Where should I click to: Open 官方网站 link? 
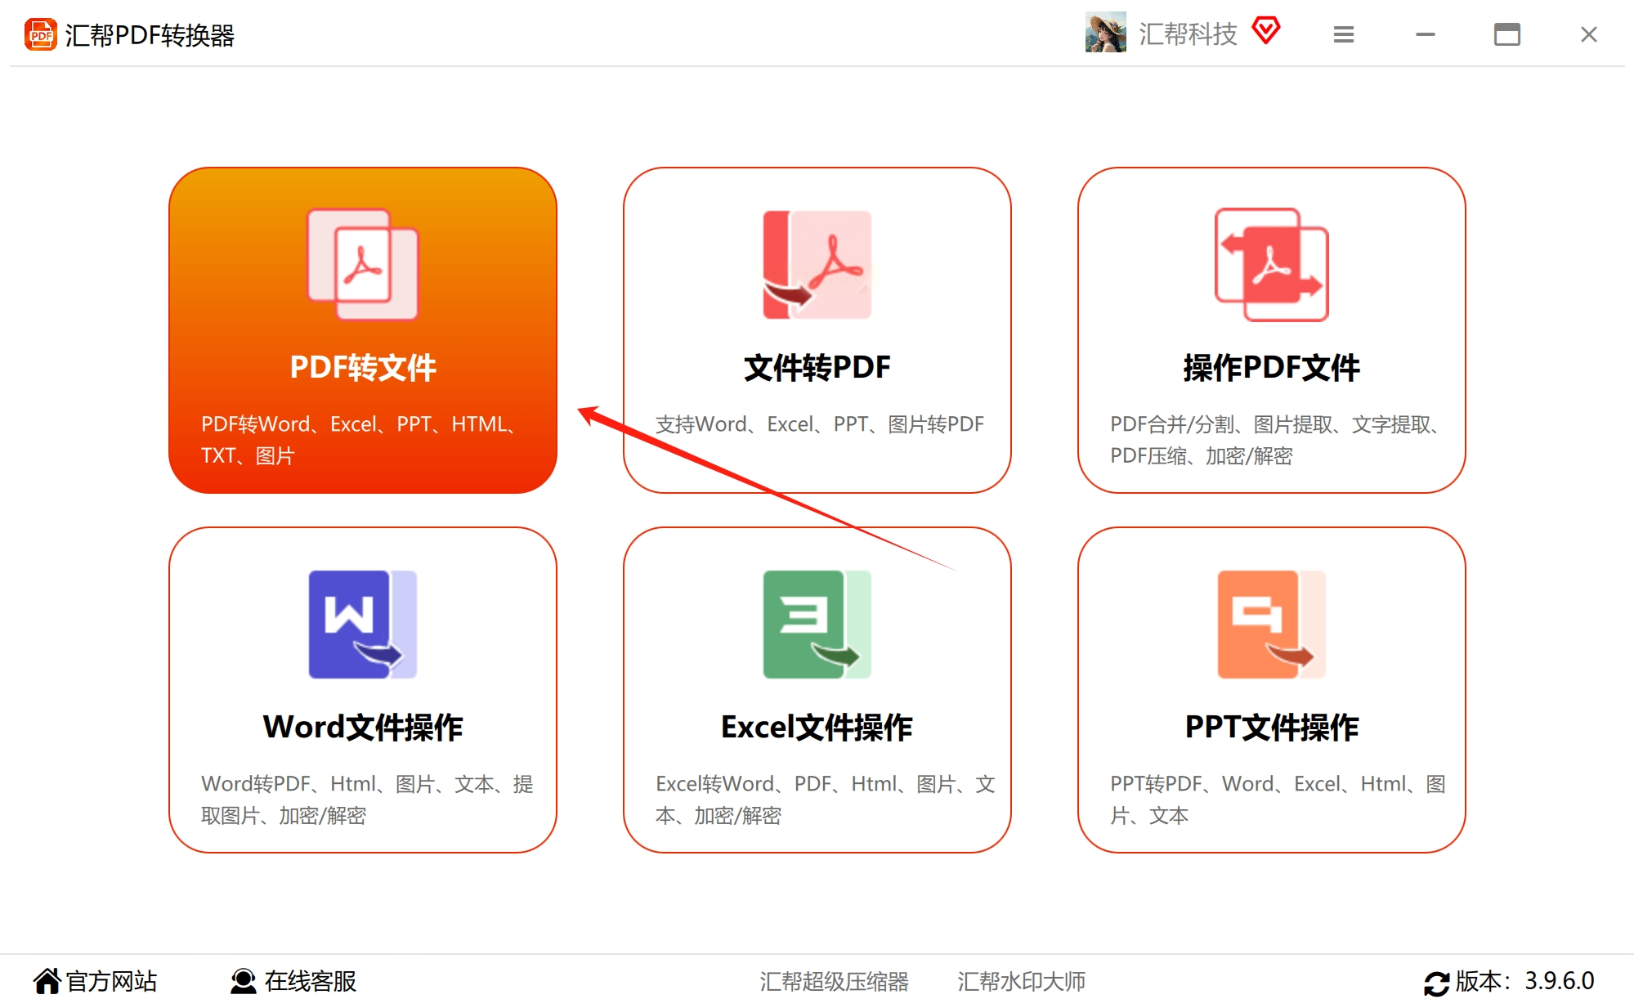click(x=96, y=981)
